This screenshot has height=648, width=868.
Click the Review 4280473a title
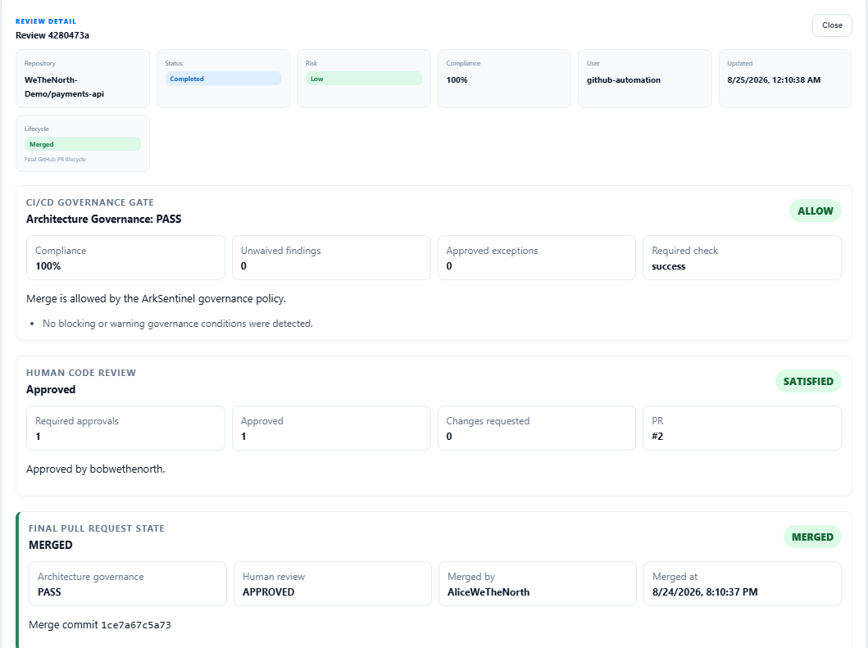pos(52,35)
